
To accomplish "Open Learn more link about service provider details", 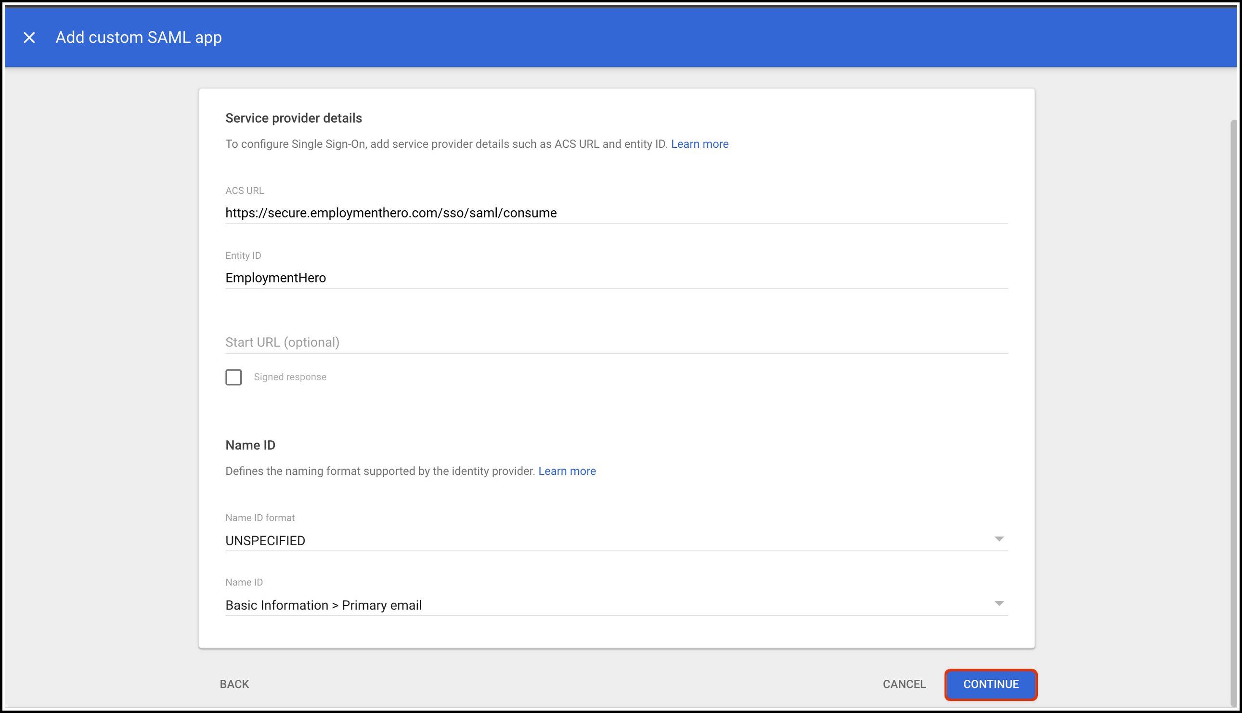I will tap(699, 144).
